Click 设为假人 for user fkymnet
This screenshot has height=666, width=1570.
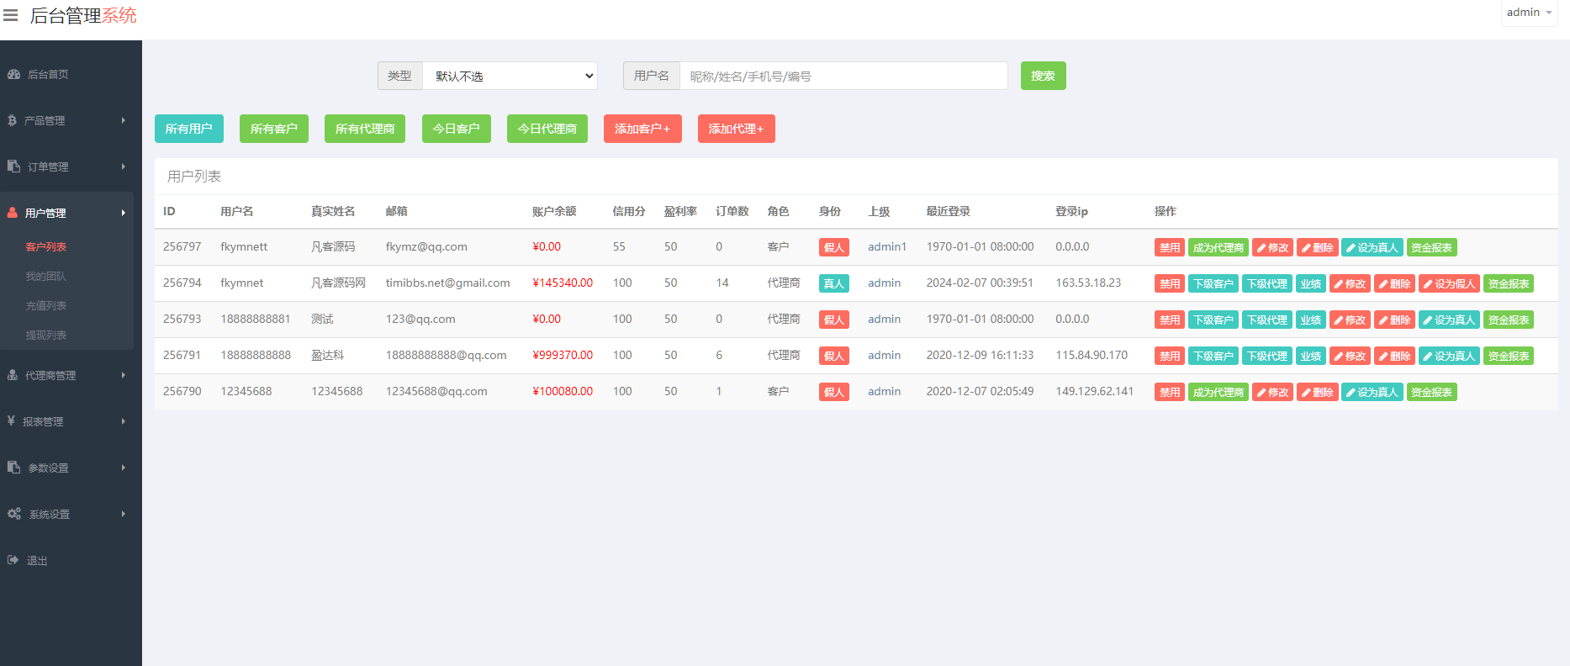coord(1449,284)
